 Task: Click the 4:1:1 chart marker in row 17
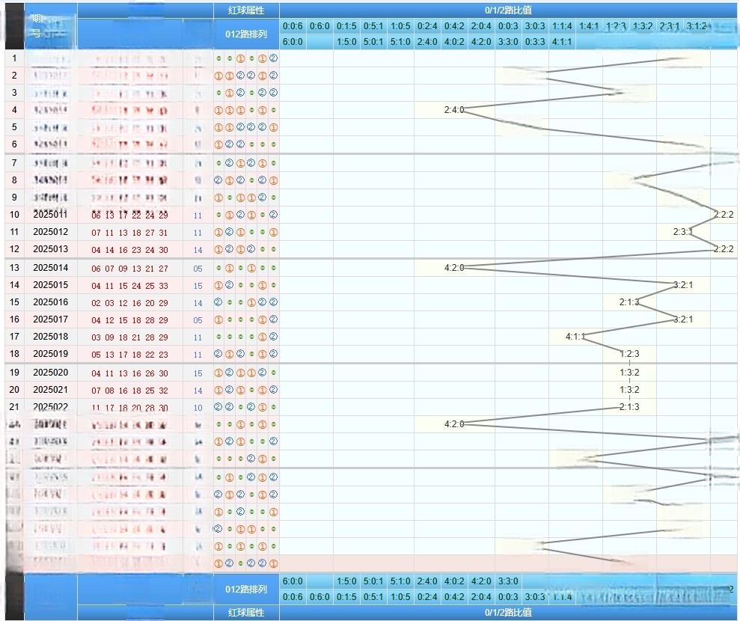(575, 337)
